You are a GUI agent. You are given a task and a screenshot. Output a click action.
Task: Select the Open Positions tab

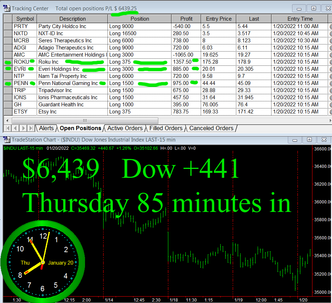[x=80, y=128]
